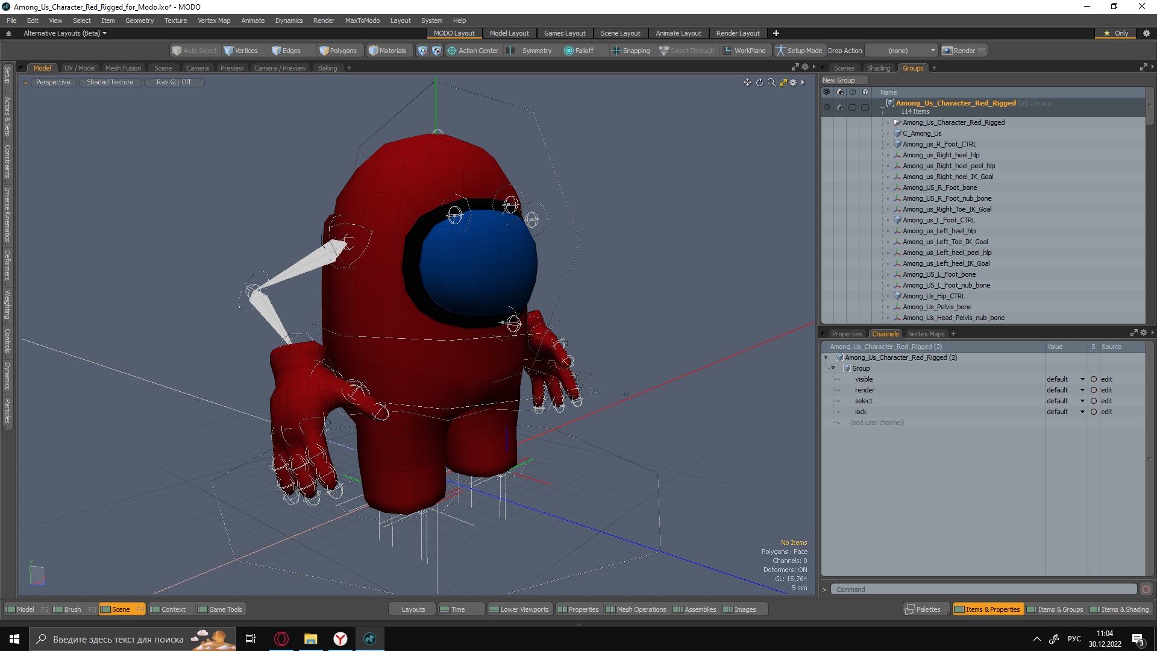Open the layout settings gear top right
Image resolution: width=1157 pixels, height=651 pixels.
(x=1147, y=33)
